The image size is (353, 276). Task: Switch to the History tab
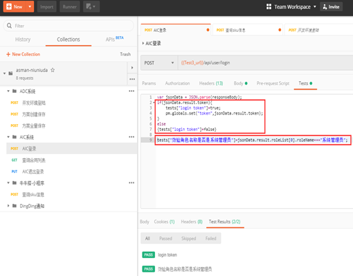tap(23, 40)
